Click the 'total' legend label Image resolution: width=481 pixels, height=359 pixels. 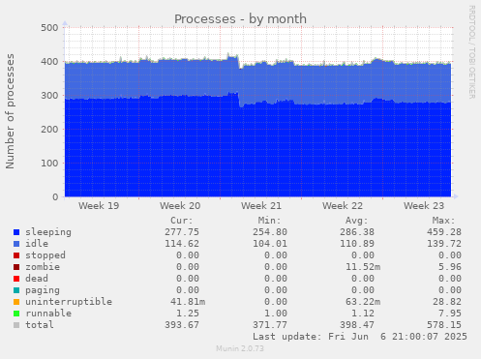tap(40, 325)
